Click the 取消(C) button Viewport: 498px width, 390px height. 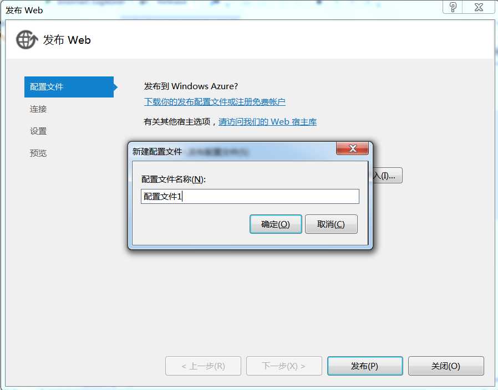click(331, 224)
